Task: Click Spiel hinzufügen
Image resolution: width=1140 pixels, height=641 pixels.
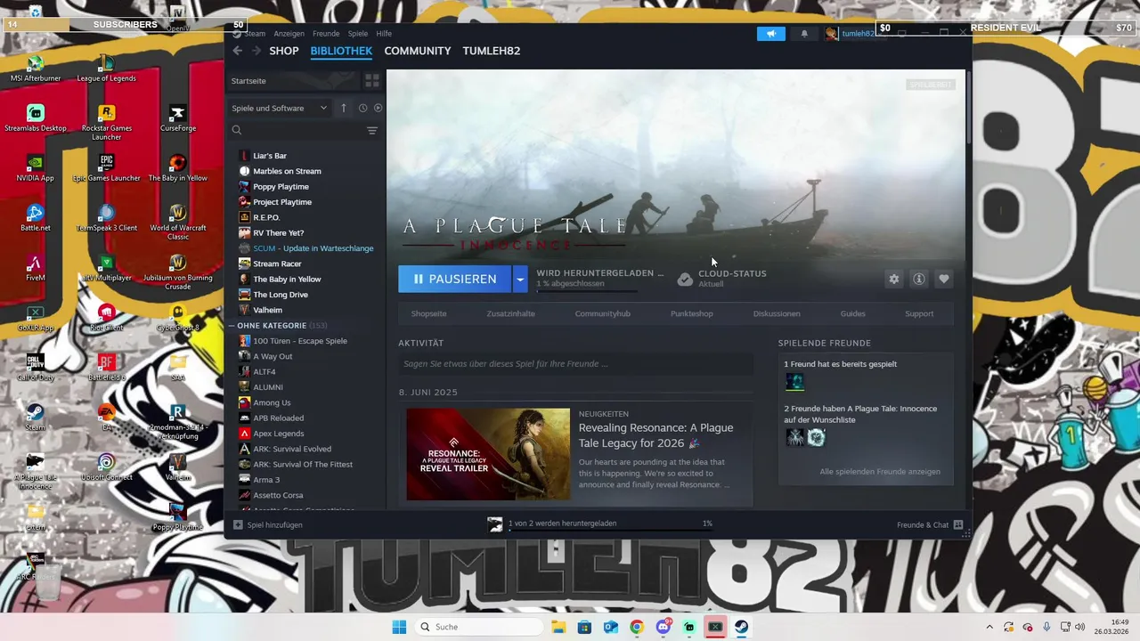Action: point(268,525)
